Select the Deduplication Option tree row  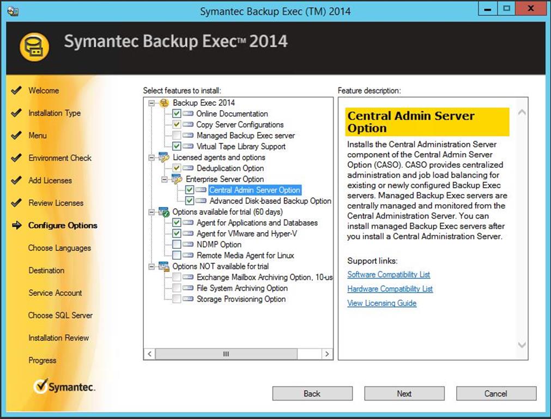230,168
